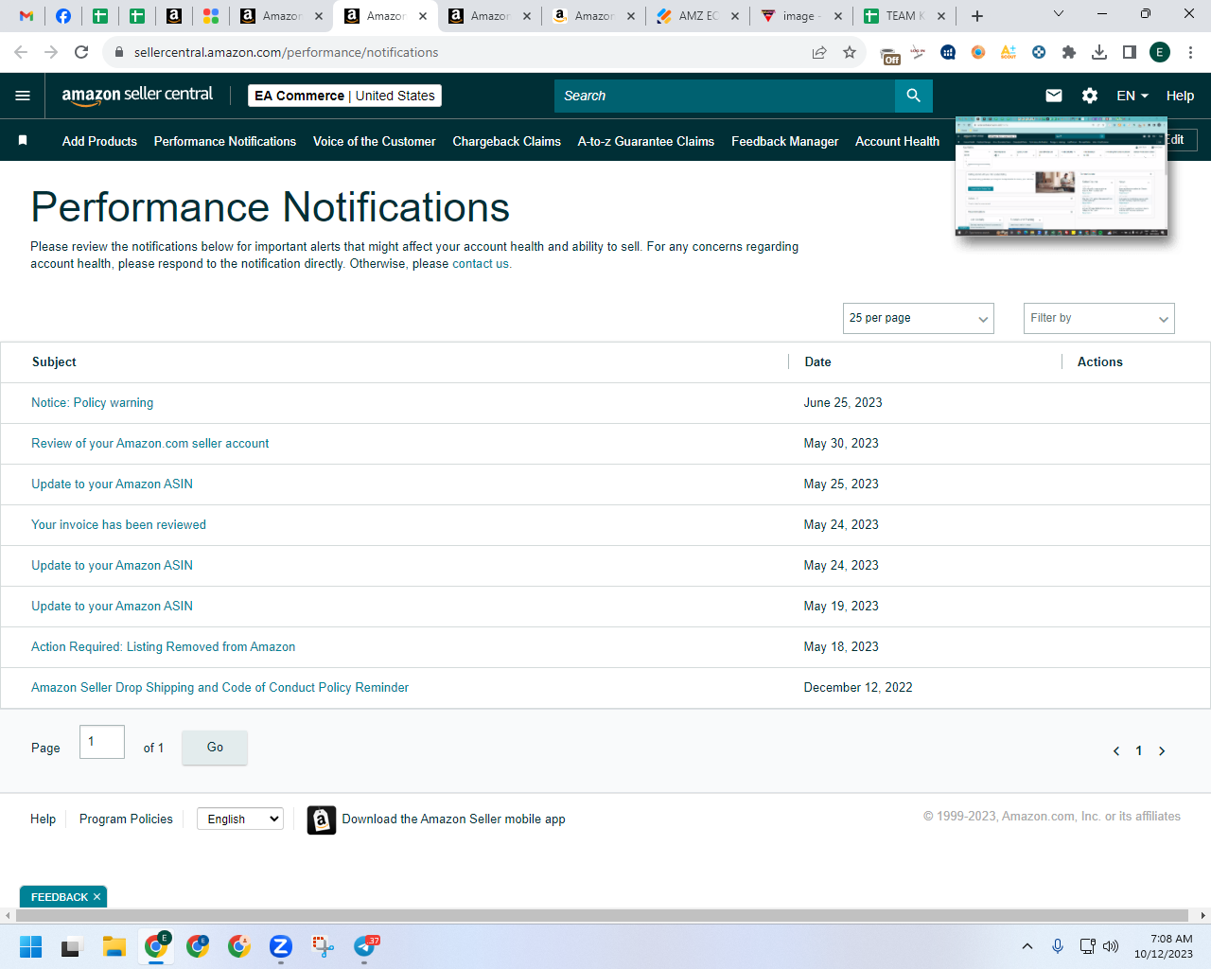Viewport: 1211px width, 969px height.
Task: Open a new browser tab
Action: click(x=977, y=16)
